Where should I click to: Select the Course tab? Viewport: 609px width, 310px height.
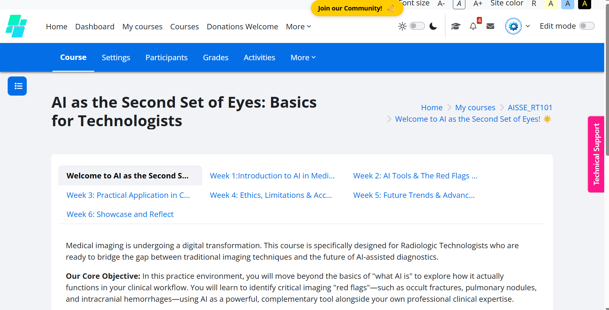coord(73,57)
